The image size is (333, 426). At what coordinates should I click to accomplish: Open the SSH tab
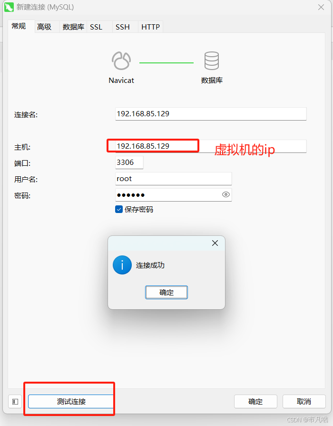pos(123,27)
